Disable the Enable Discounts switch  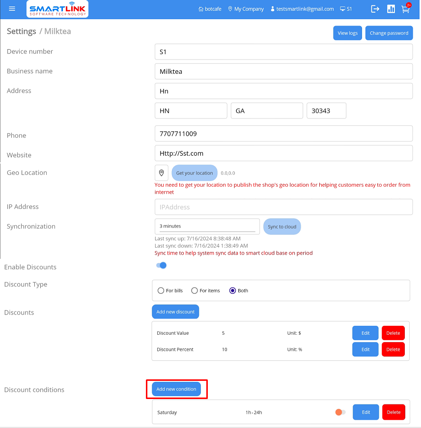coord(161,265)
